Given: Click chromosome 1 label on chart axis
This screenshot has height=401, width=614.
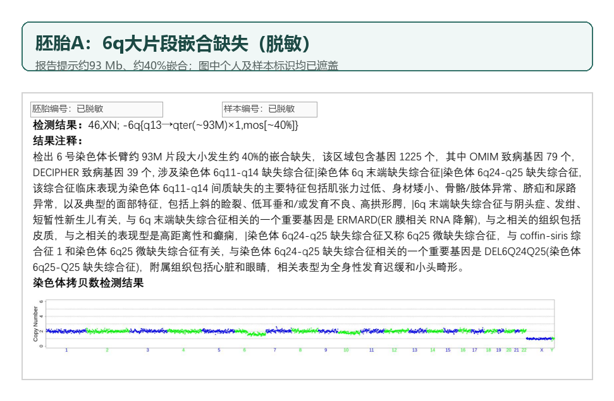Looking at the screenshot, I should click(x=66, y=350).
